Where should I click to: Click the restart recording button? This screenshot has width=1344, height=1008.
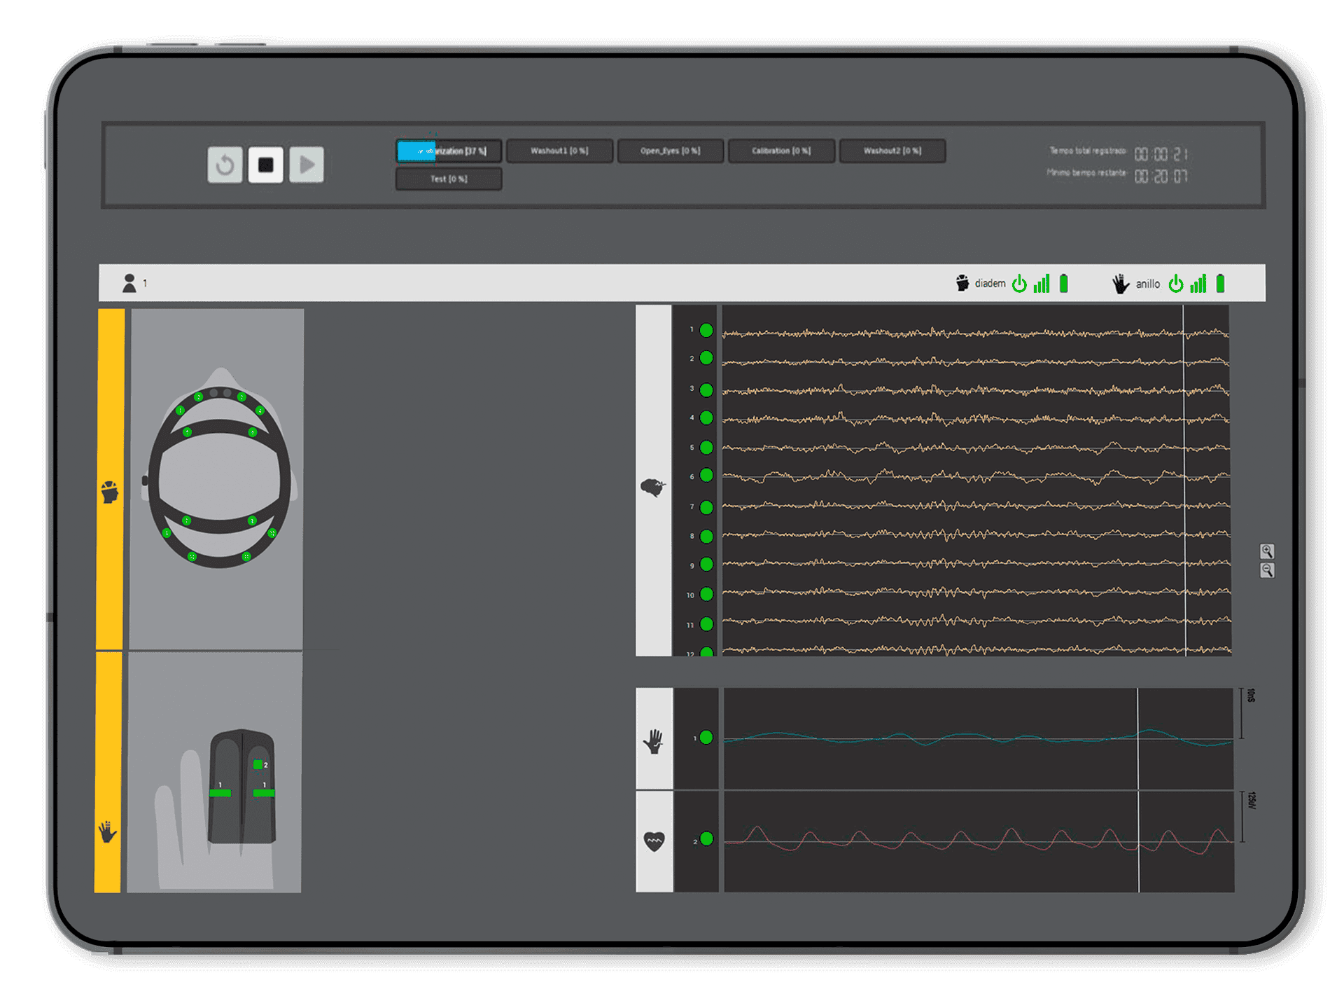point(225,165)
